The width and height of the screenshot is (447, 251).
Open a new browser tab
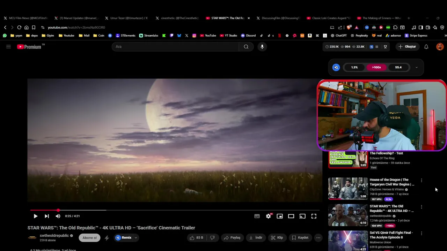tap(409, 18)
